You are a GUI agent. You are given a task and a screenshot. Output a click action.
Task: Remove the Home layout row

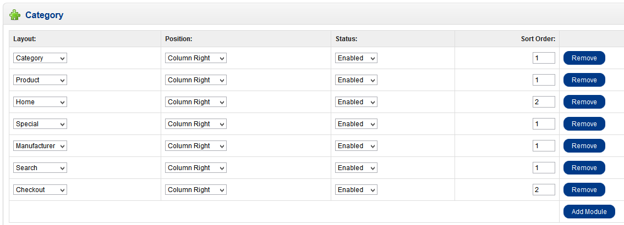(x=584, y=102)
